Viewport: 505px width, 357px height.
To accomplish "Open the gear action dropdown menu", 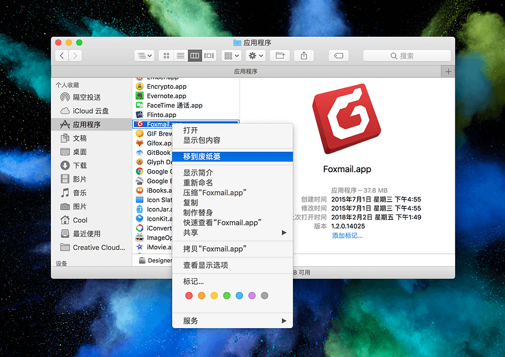I will point(256,56).
